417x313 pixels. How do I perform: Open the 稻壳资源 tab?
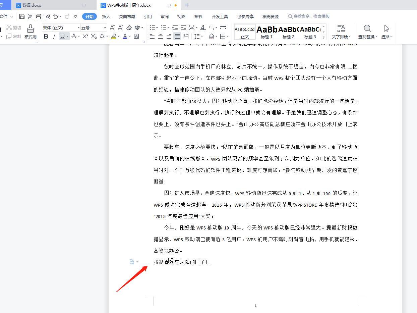271,16
